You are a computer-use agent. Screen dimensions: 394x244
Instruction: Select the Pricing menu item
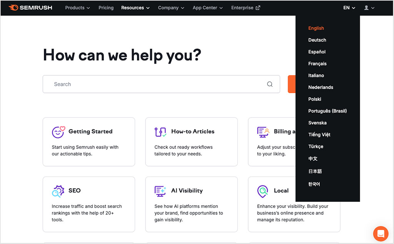coord(106,8)
